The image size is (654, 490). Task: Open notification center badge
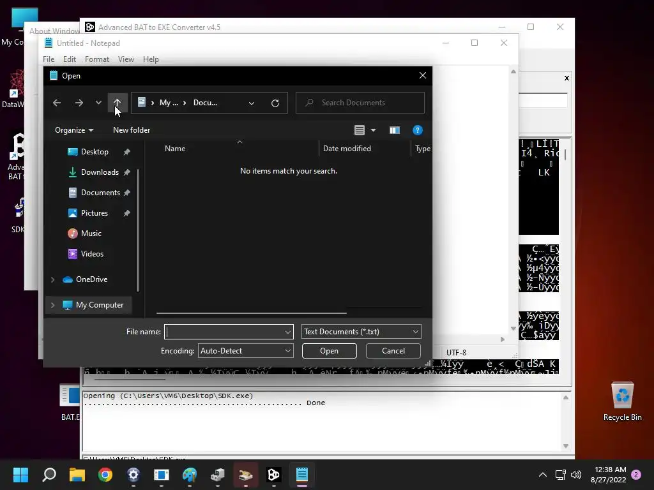(x=636, y=475)
